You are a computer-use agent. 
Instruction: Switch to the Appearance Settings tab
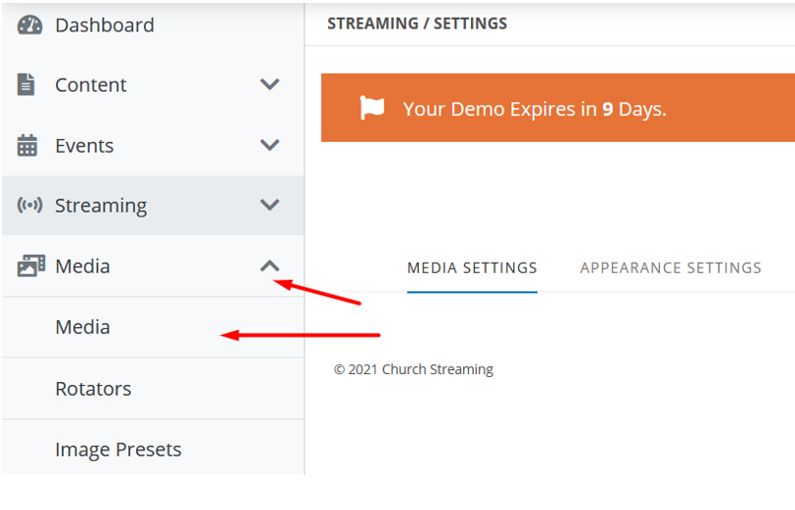click(x=670, y=268)
